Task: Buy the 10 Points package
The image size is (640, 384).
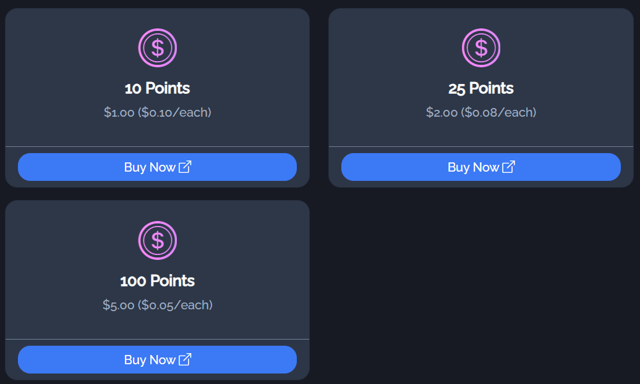Action: coord(157,167)
